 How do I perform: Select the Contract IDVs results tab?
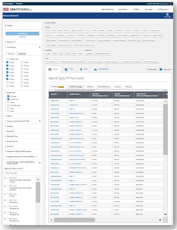click(x=75, y=87)
